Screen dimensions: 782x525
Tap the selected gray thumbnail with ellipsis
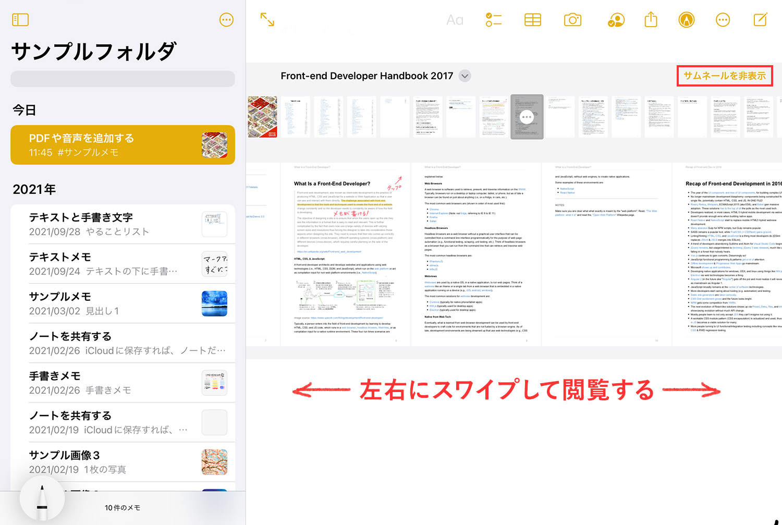(527, 117)
